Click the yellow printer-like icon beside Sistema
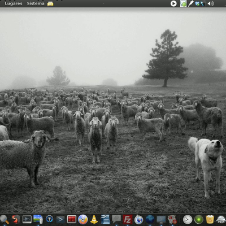 (x=50, y=3)
